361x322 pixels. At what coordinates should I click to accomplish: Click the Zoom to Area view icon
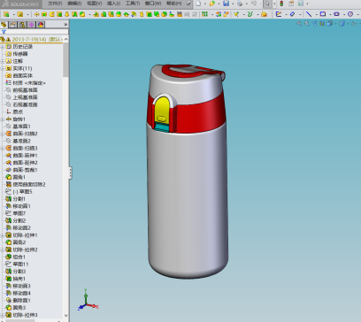pos(307,24)
